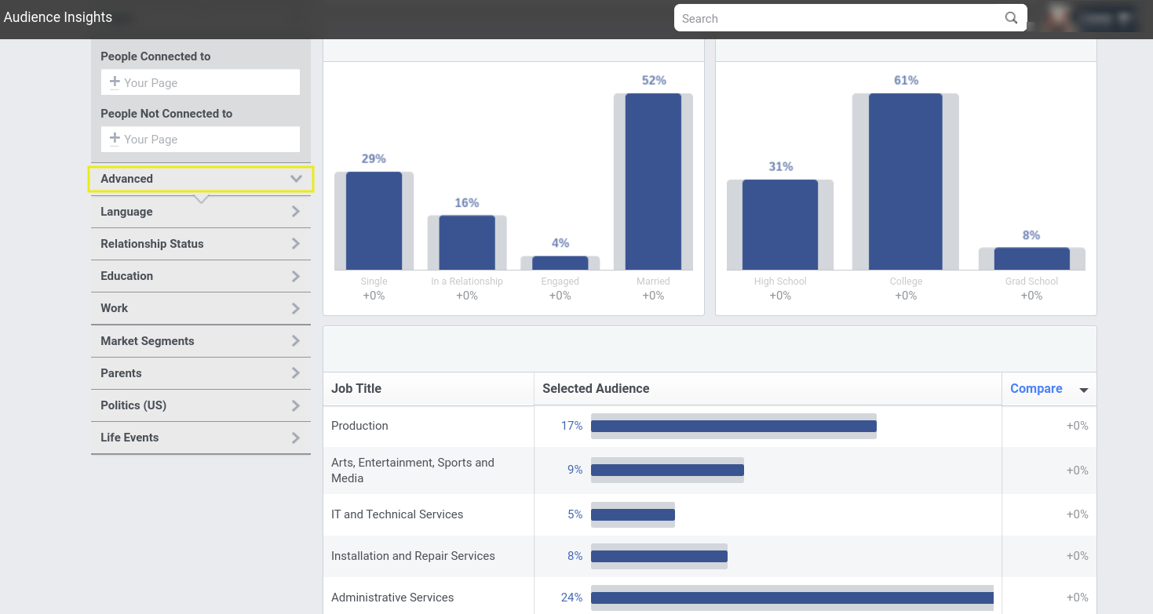Click the Grad School bar
1153x614 pixels.
point(1032,259)
